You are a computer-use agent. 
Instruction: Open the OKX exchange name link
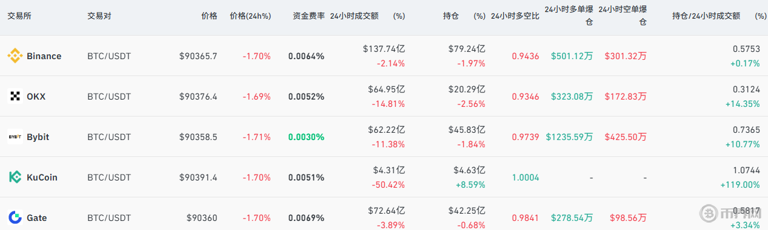pyautogui.click(x=36, y=97)
